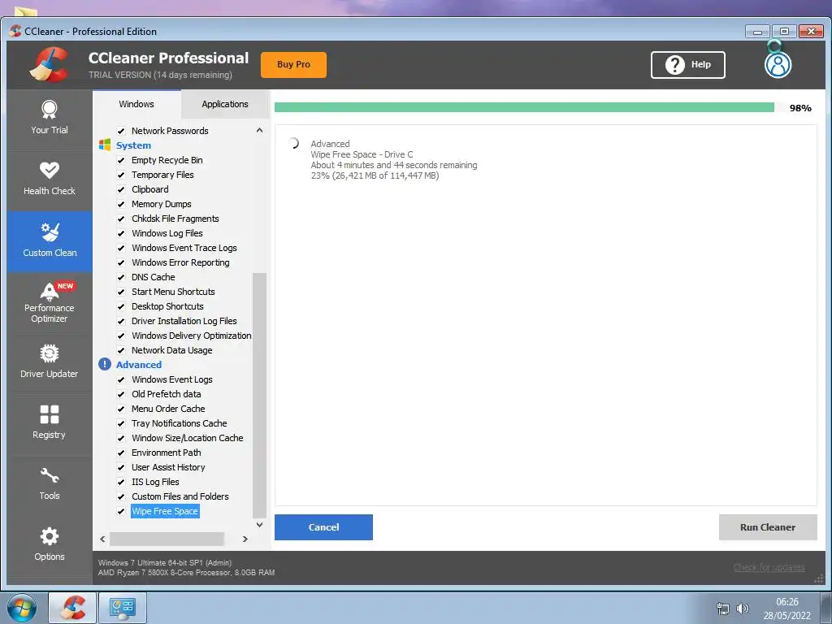832x624 pixels.
Task: Open the Registry cleaner section
Action: tap(50, 423)
